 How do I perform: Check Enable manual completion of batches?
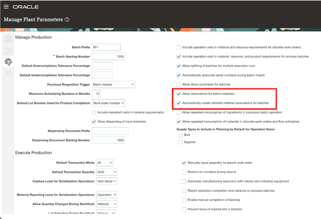[184, 200]
